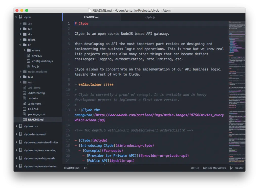The width and height of the screenshot is (259, 191).
Task: Click README.md file name in status bar
Action: (x=72, y=168)
